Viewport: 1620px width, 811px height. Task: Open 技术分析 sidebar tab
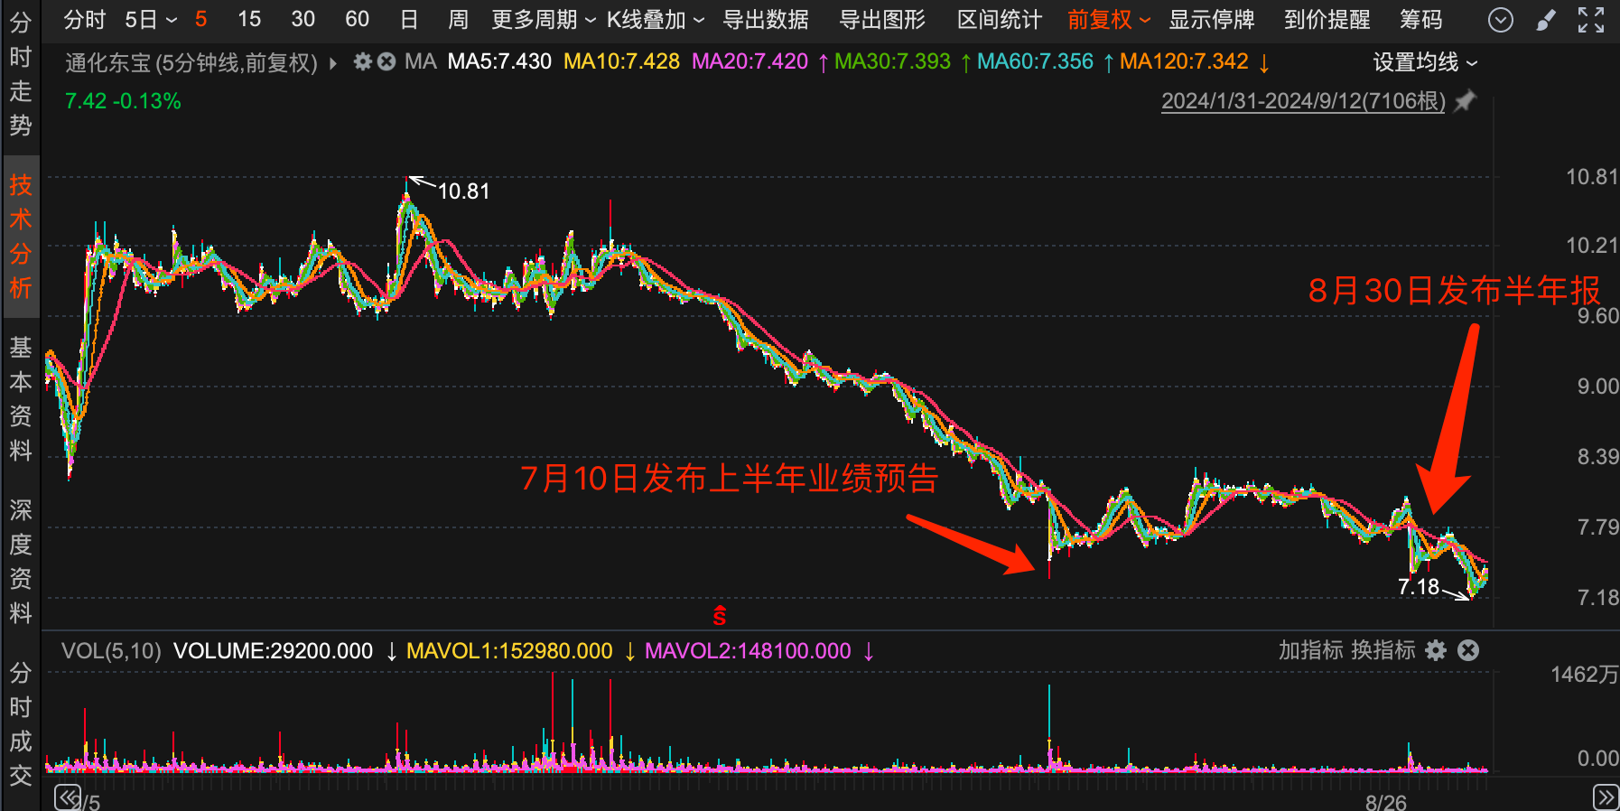click(20, 237)
